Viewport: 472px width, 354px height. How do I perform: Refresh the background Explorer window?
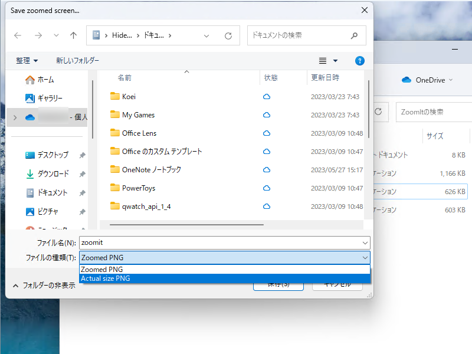tap(378, 112)
